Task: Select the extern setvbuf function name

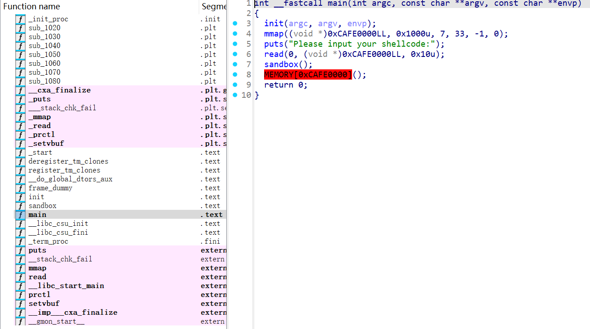Action: coord(44,304)
